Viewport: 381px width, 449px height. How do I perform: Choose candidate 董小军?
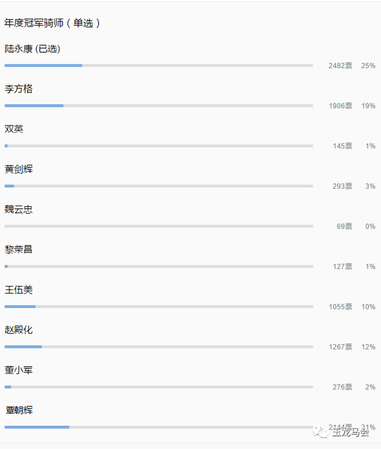coord(18,370)
